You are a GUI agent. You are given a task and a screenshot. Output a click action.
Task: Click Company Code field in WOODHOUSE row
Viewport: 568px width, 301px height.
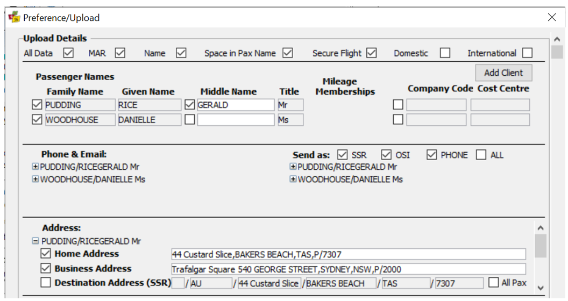(436, 120)
